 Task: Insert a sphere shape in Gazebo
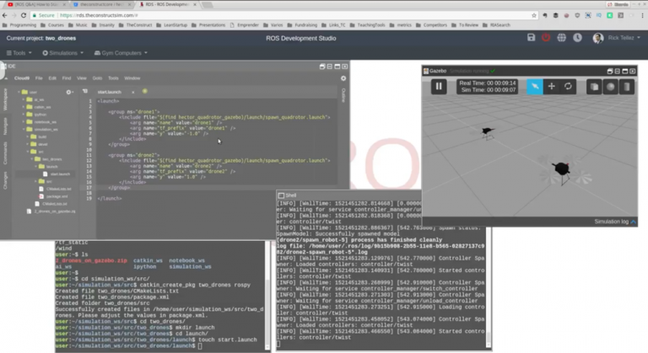coord(611,87)
